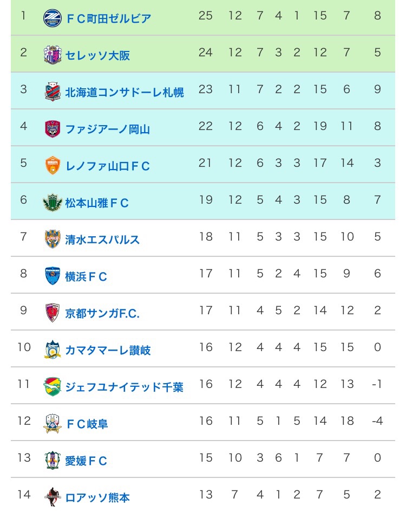The width and height of the screenshot is (406, 511).
Task: Click the 愛媛FC club emblem
Action: (53, 460)
